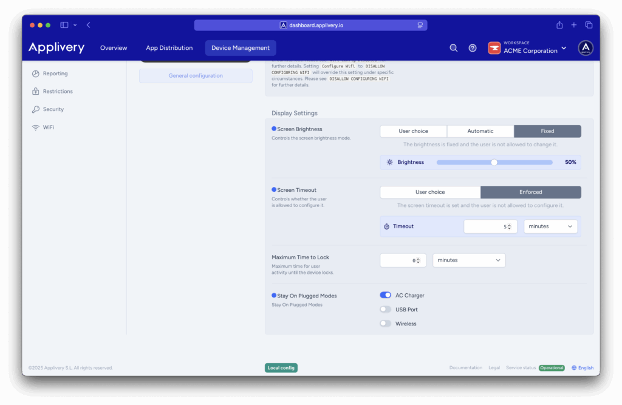Open the WiFi sidebar section
The width and height of the screenshot is (622, 405).
coord(48,128)
